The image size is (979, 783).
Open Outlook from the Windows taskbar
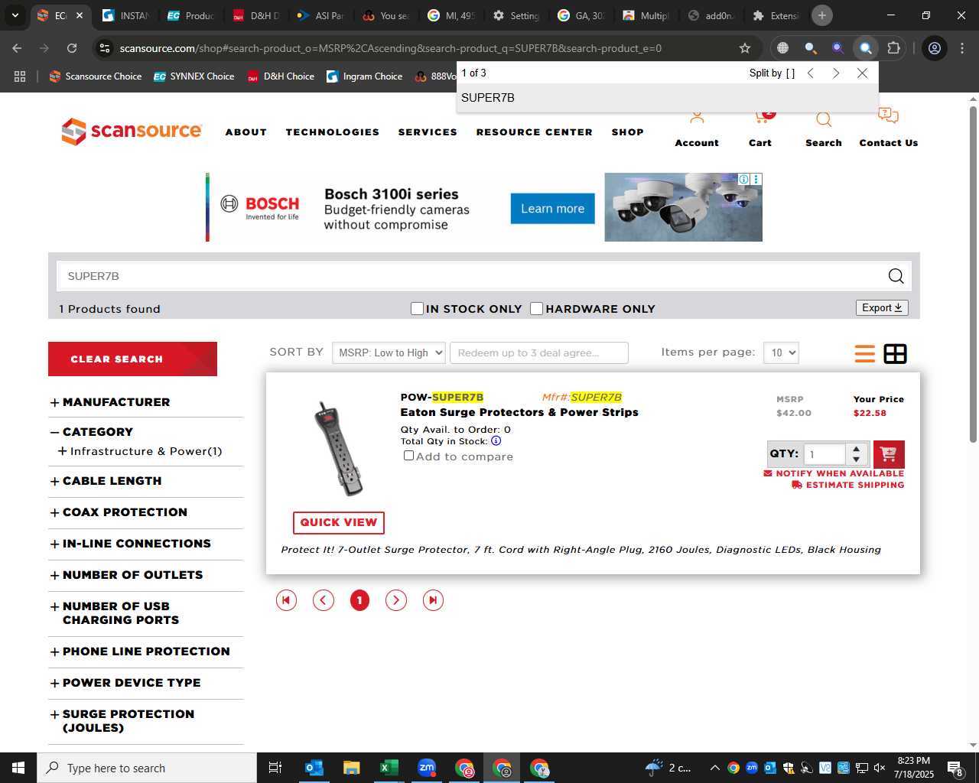314,768
